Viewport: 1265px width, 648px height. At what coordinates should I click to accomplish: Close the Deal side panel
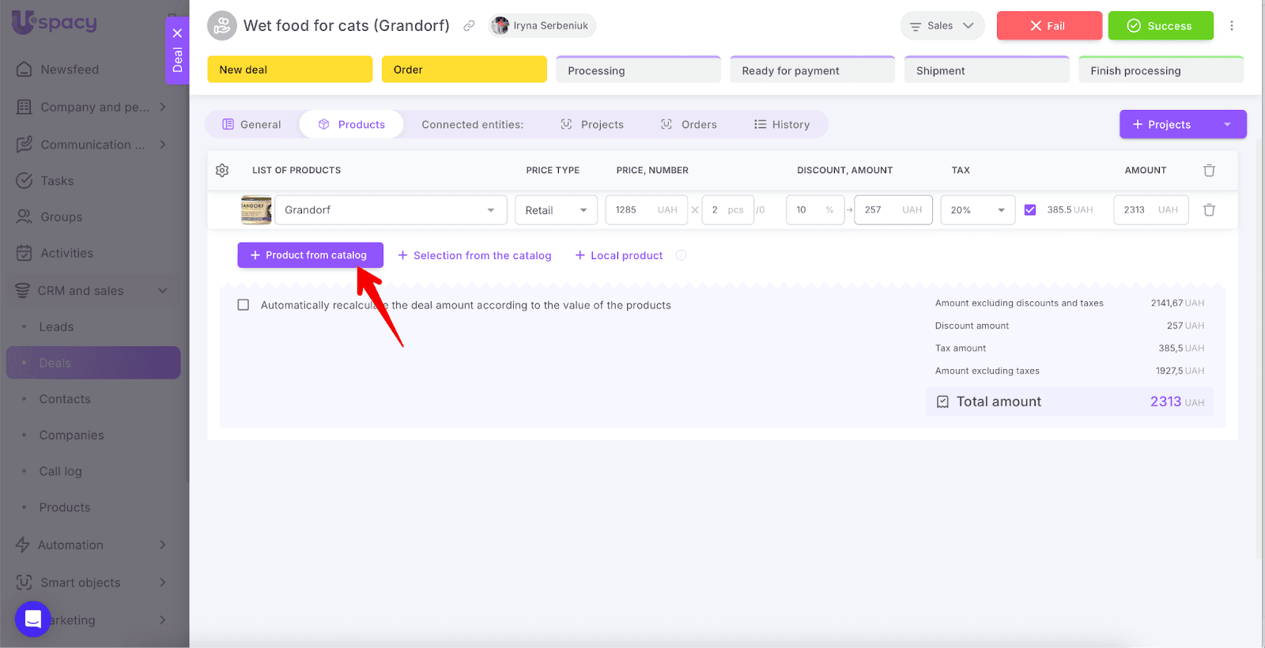click(x=177, y=33)
